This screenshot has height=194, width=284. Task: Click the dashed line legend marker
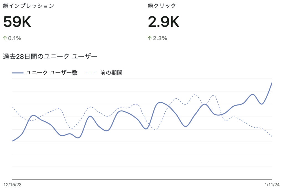coord(91,73)
